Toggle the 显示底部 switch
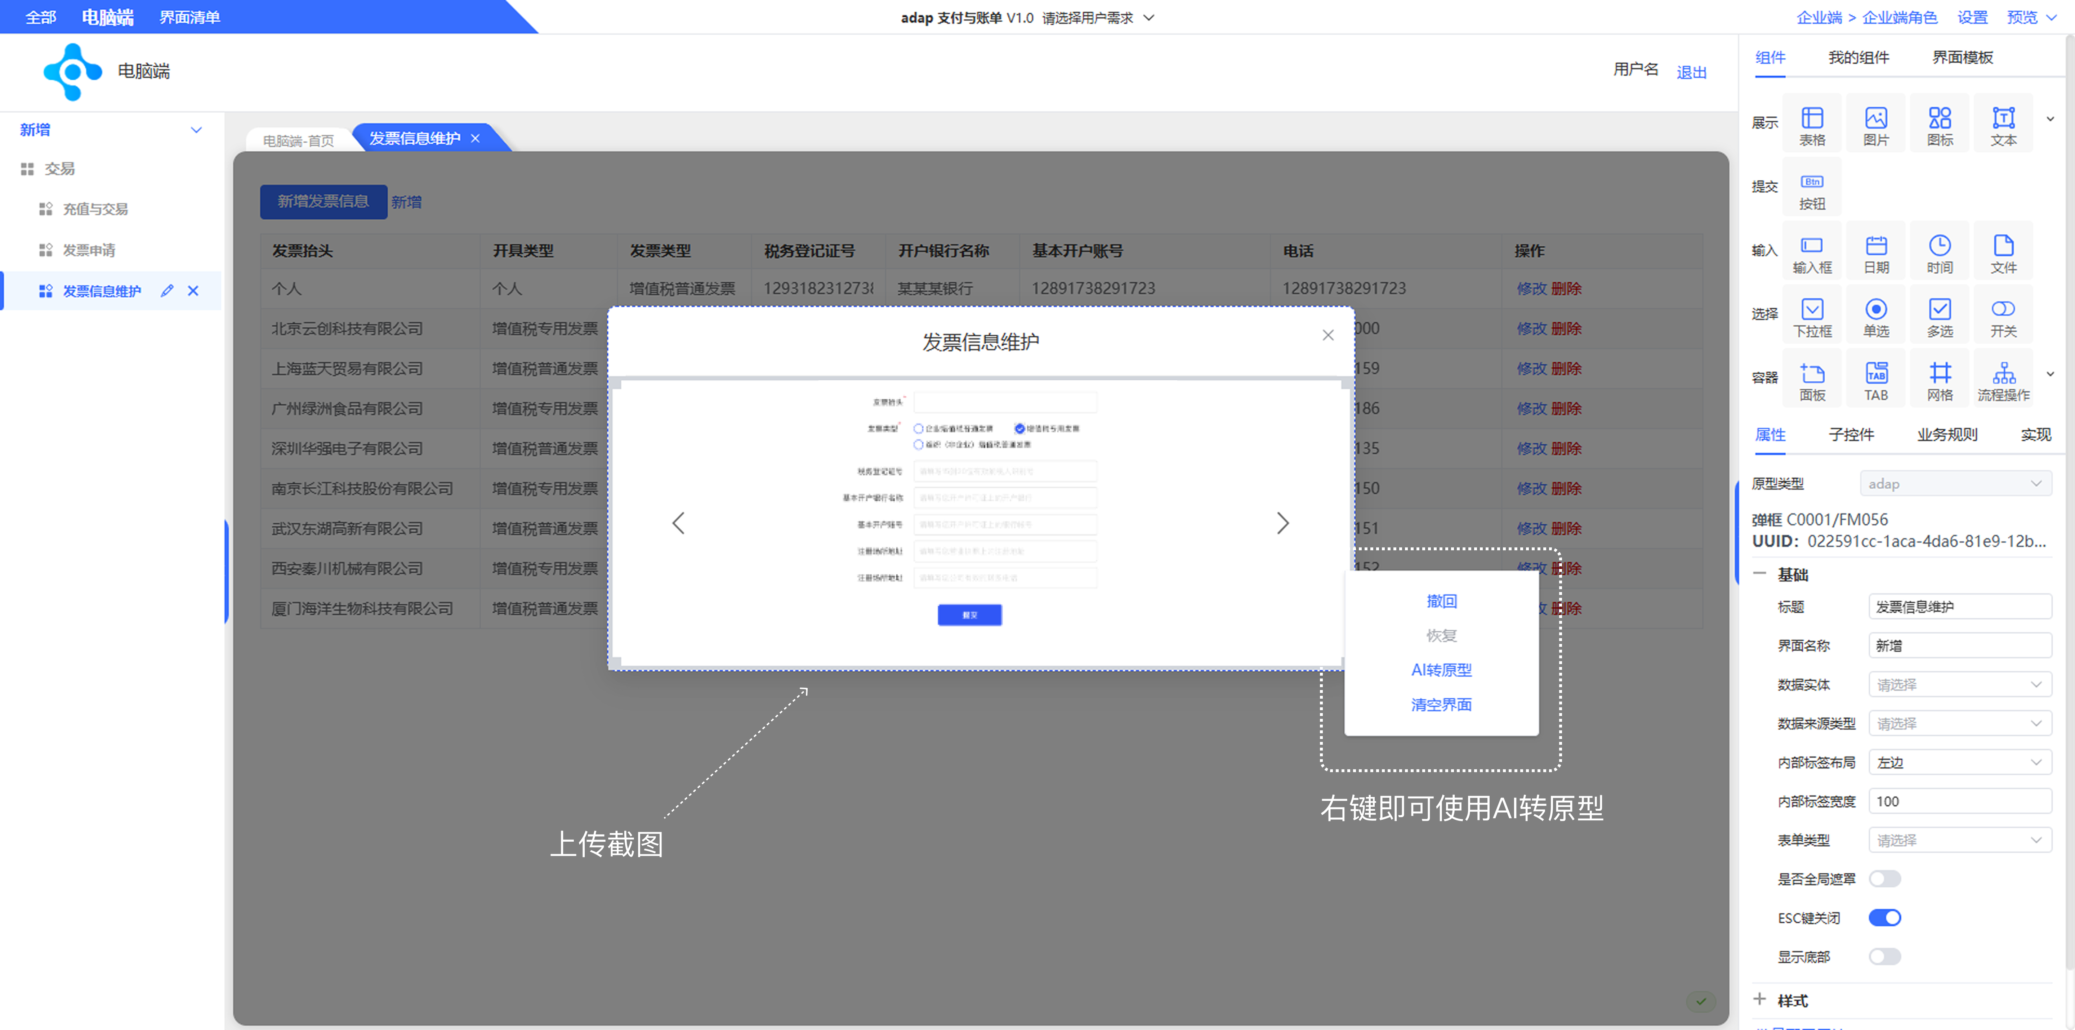The height and width of the screenshot is (1030, 2075). [1884, 957]
